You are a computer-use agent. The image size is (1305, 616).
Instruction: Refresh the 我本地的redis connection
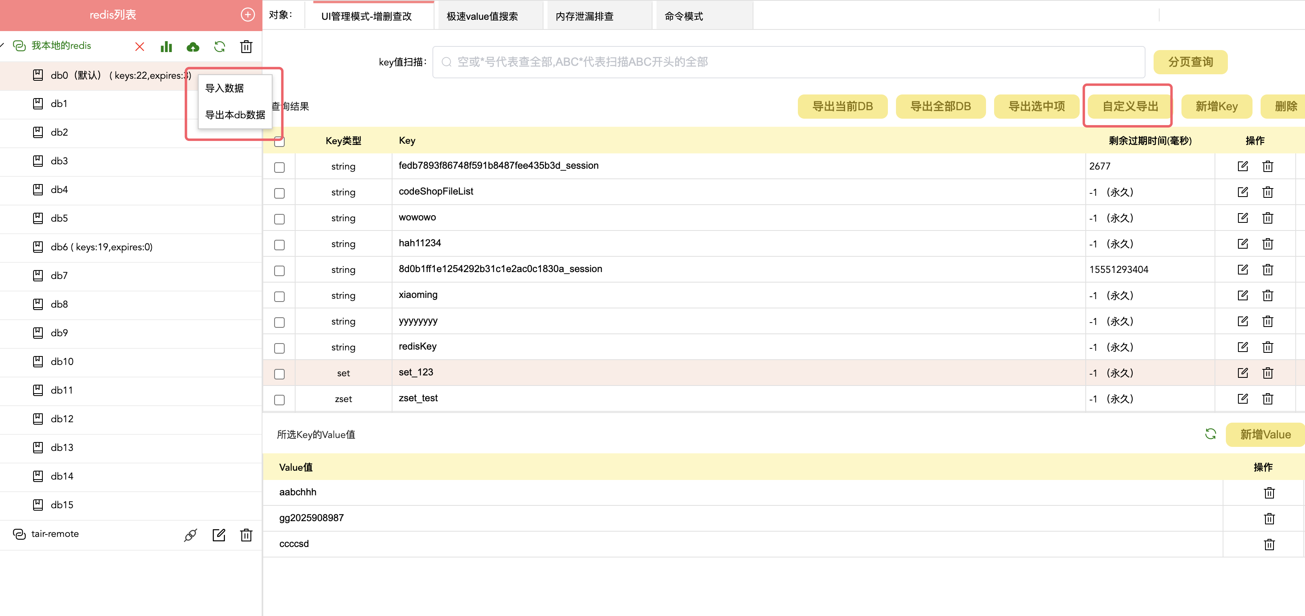pos(219,46)
